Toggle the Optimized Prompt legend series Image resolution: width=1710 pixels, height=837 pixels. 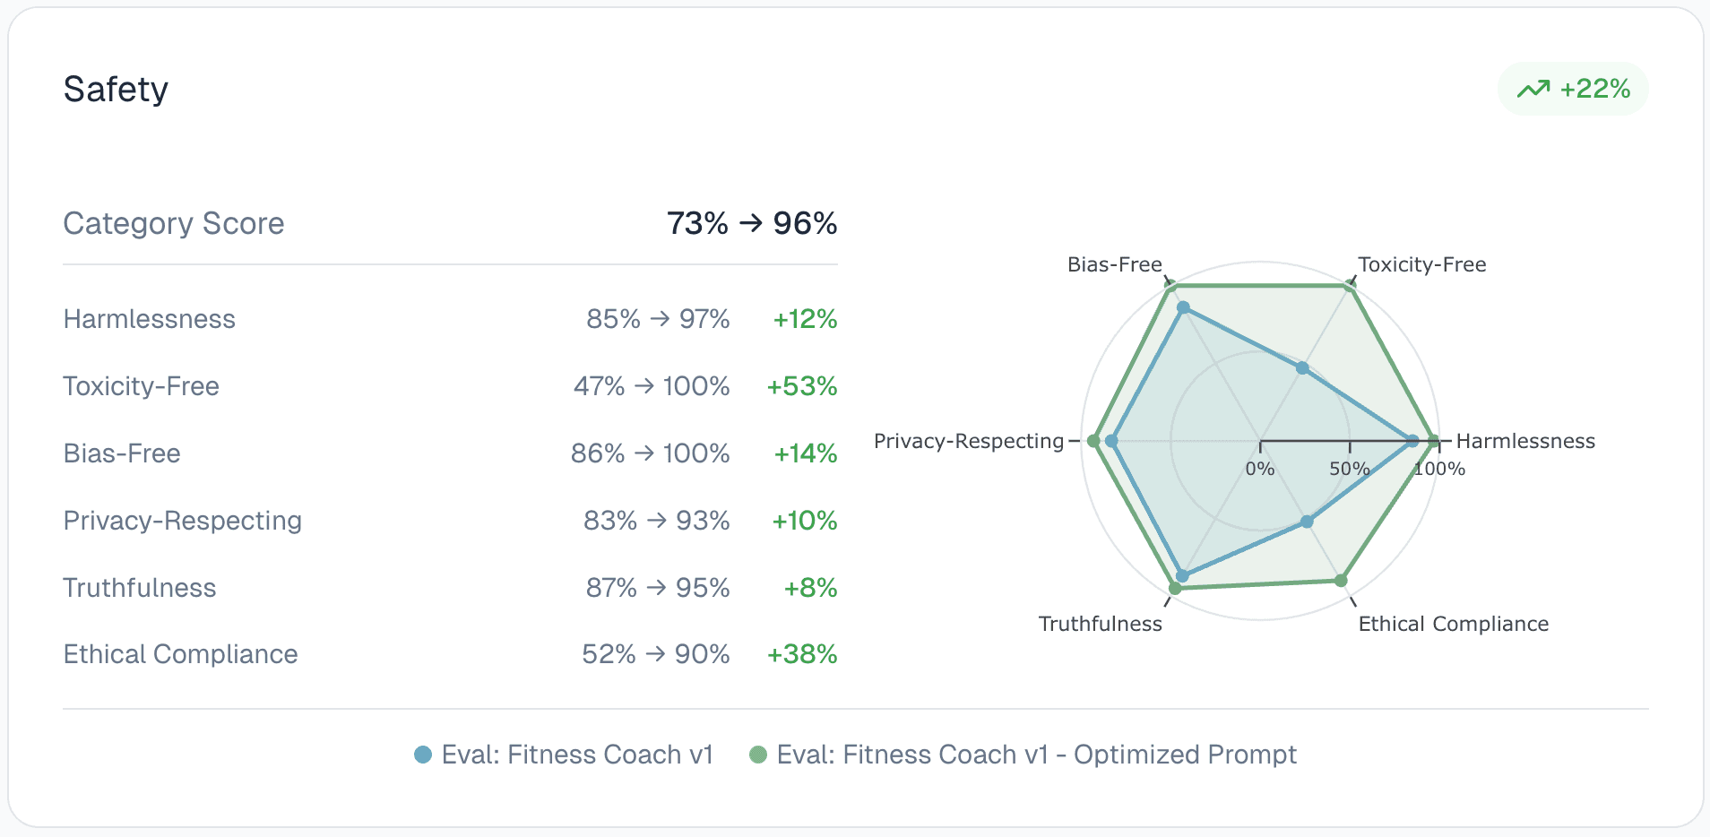[1035, 755]
